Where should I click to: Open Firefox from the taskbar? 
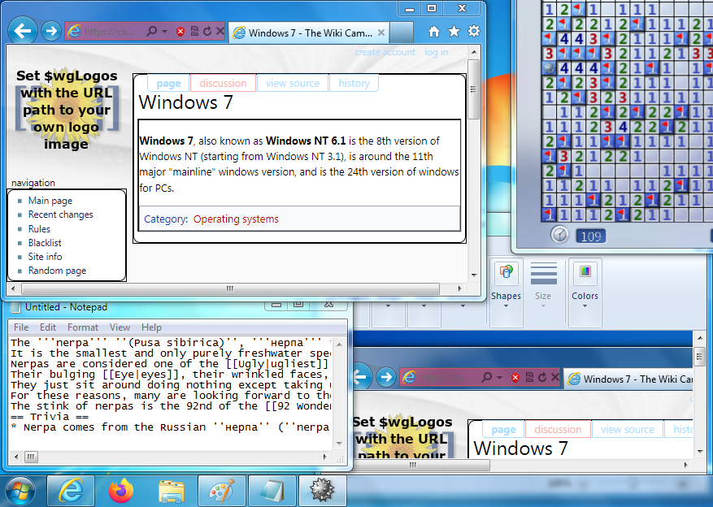120,491
